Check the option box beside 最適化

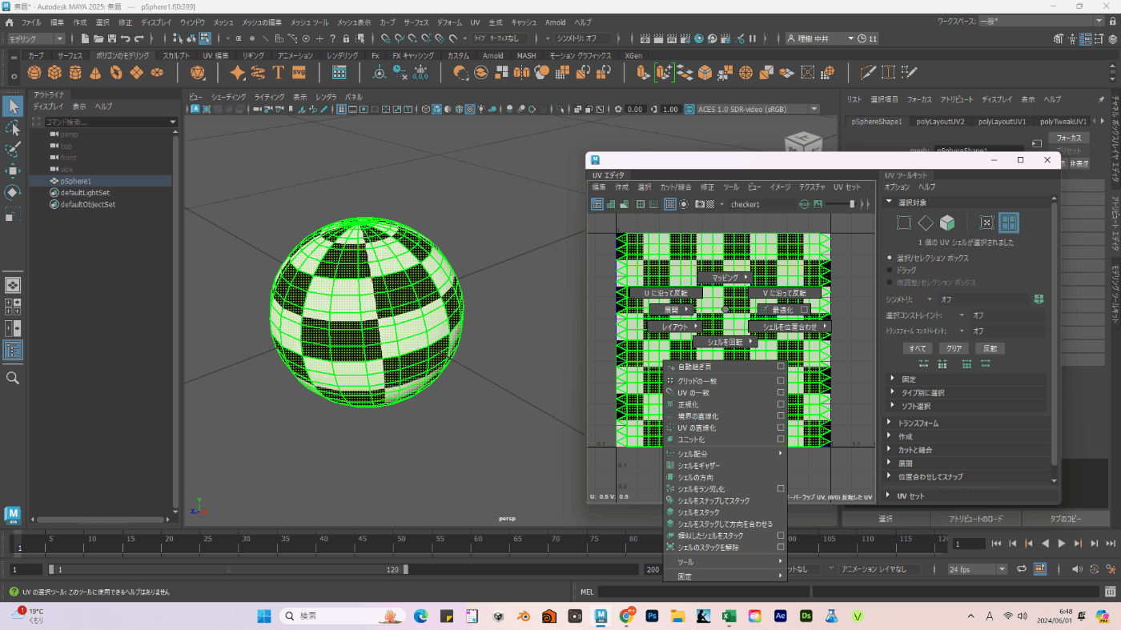(805, 310)
